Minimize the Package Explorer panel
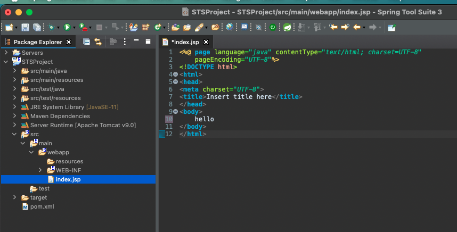The width and height of the screenshot is (457, 232). (x=136, y=40)
